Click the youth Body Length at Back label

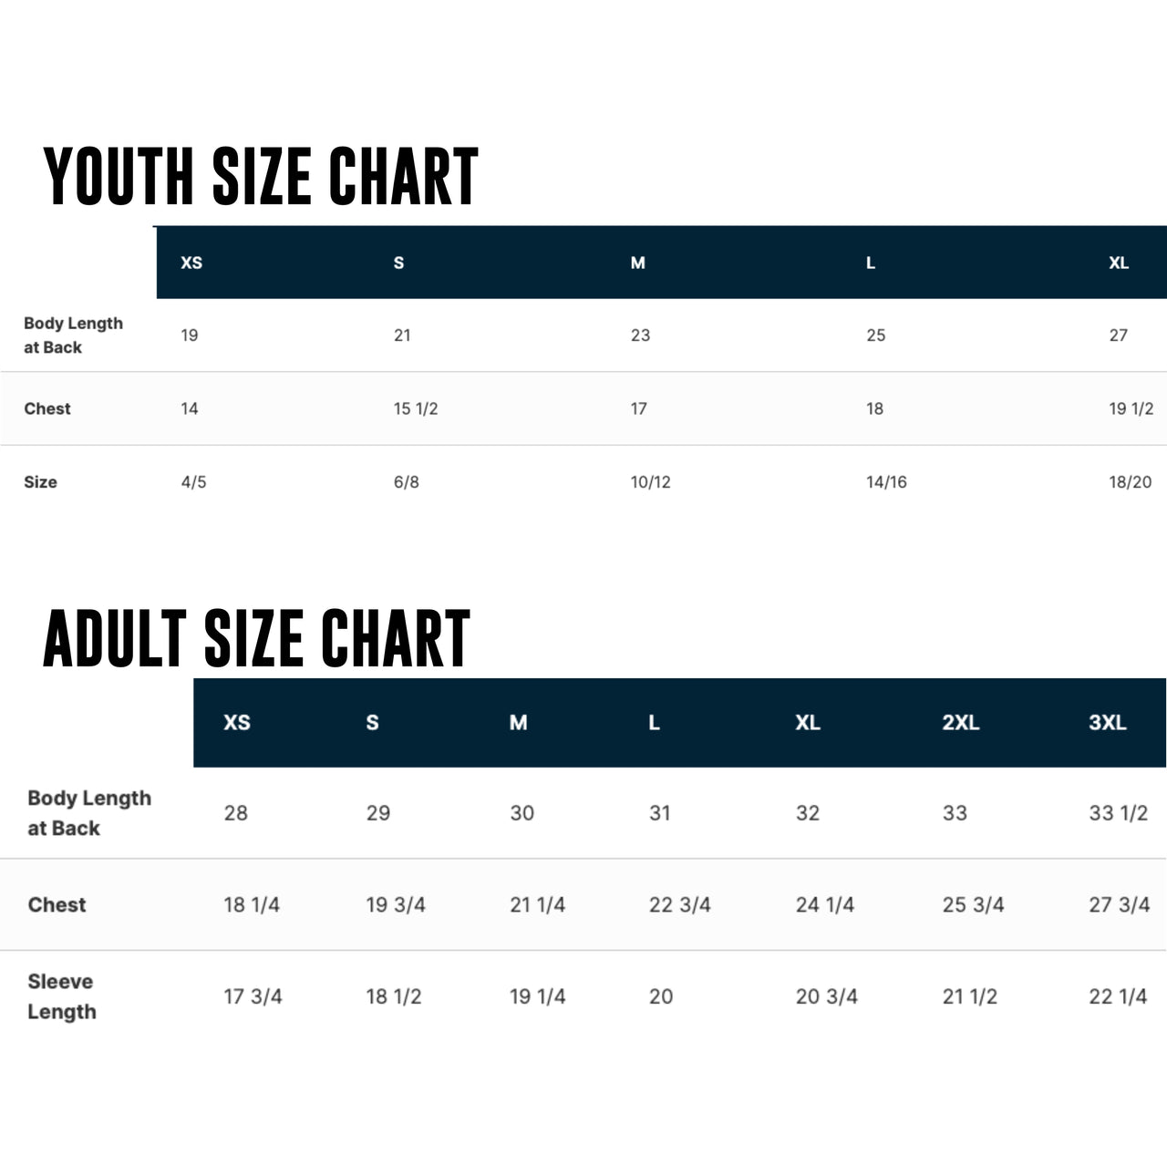(x=73, y=335)
